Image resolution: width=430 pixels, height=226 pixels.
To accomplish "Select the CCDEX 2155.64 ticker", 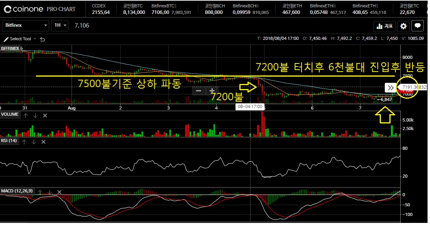I will [x=101, y=9].
